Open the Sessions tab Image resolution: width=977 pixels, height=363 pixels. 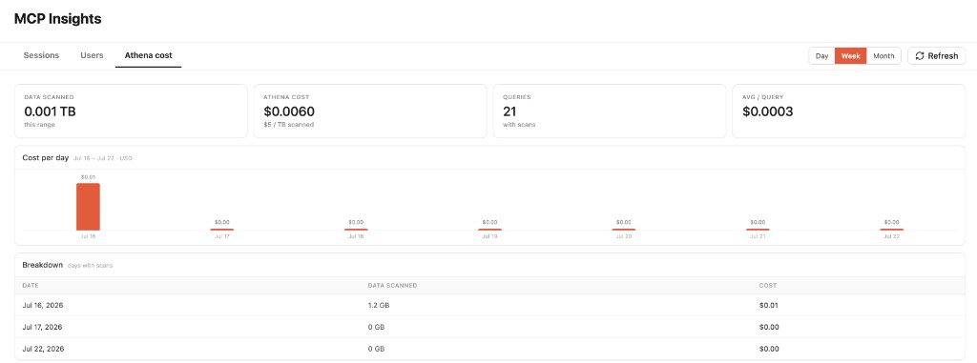[x=41, y=55]
